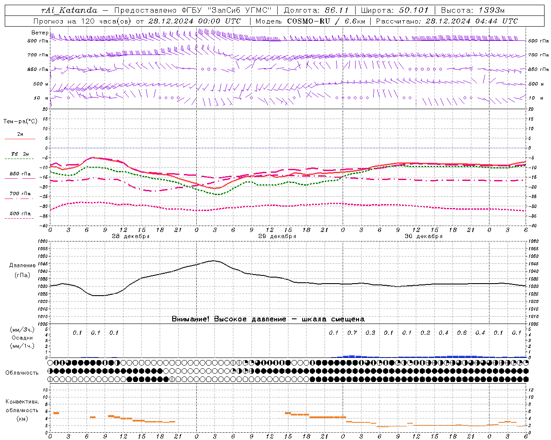This screenshot has height=440, width=551.
Task: Click the Рассчитано: 28.12.2024 04:44 UTC text
Action: click(447, 21)
